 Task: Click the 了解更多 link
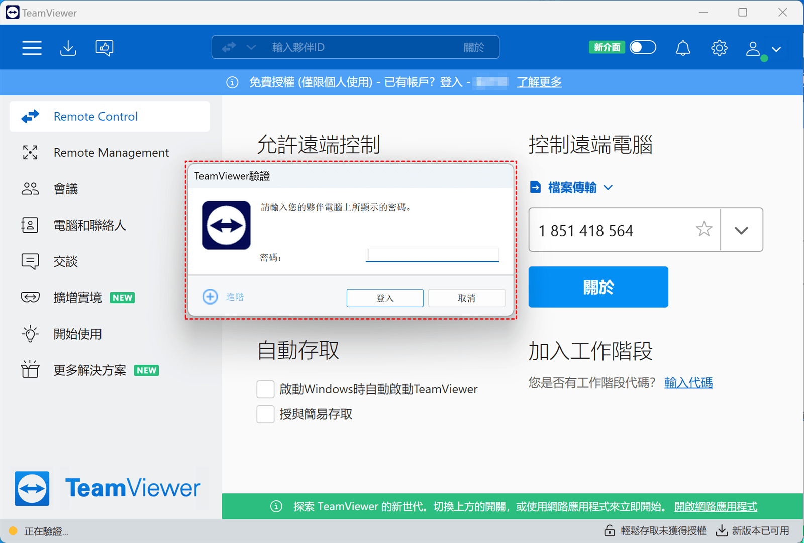pyautogui.click(x=539, y=82)
